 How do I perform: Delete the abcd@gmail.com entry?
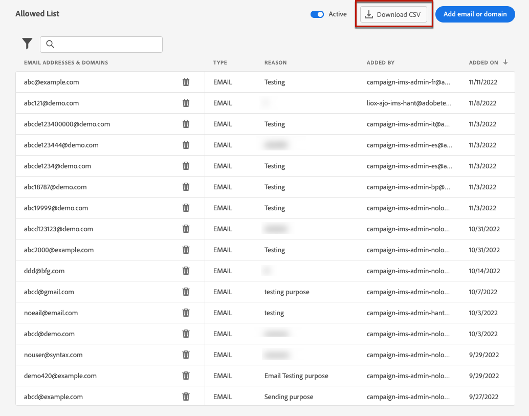tap(186, 292)
